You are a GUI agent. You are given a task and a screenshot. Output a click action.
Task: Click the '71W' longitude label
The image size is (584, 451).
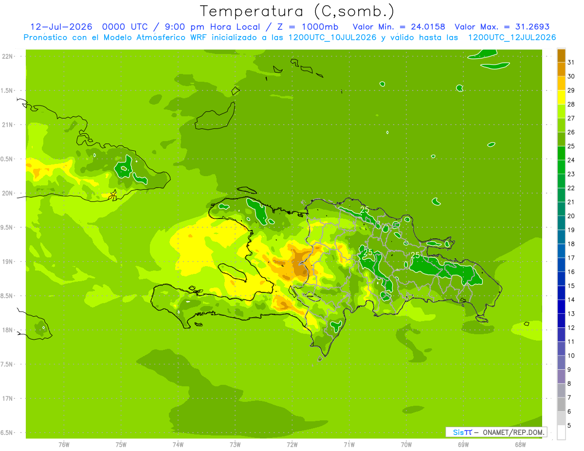pyautogui.click(x=349, y=445)
